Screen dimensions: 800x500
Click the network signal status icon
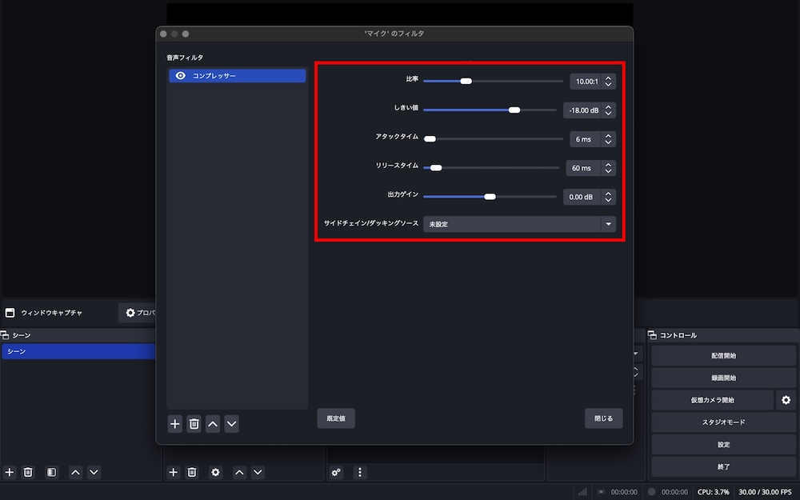tap(582, 492)
